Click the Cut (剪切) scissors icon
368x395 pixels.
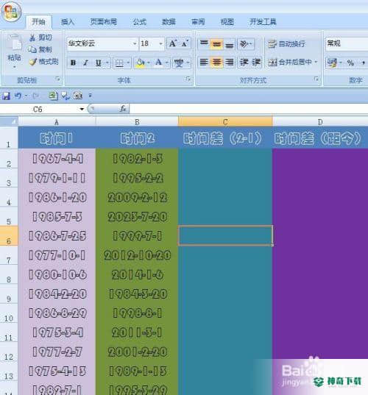[32, 38]
